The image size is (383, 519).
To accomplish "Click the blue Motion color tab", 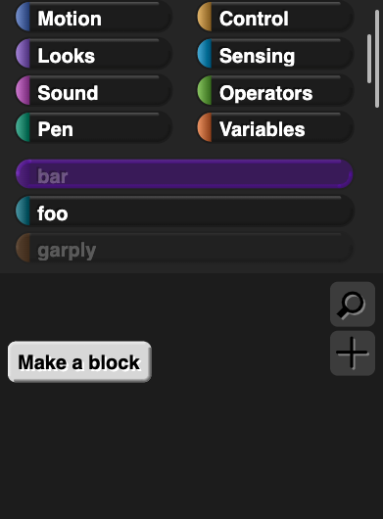I will tap(23, 18).
